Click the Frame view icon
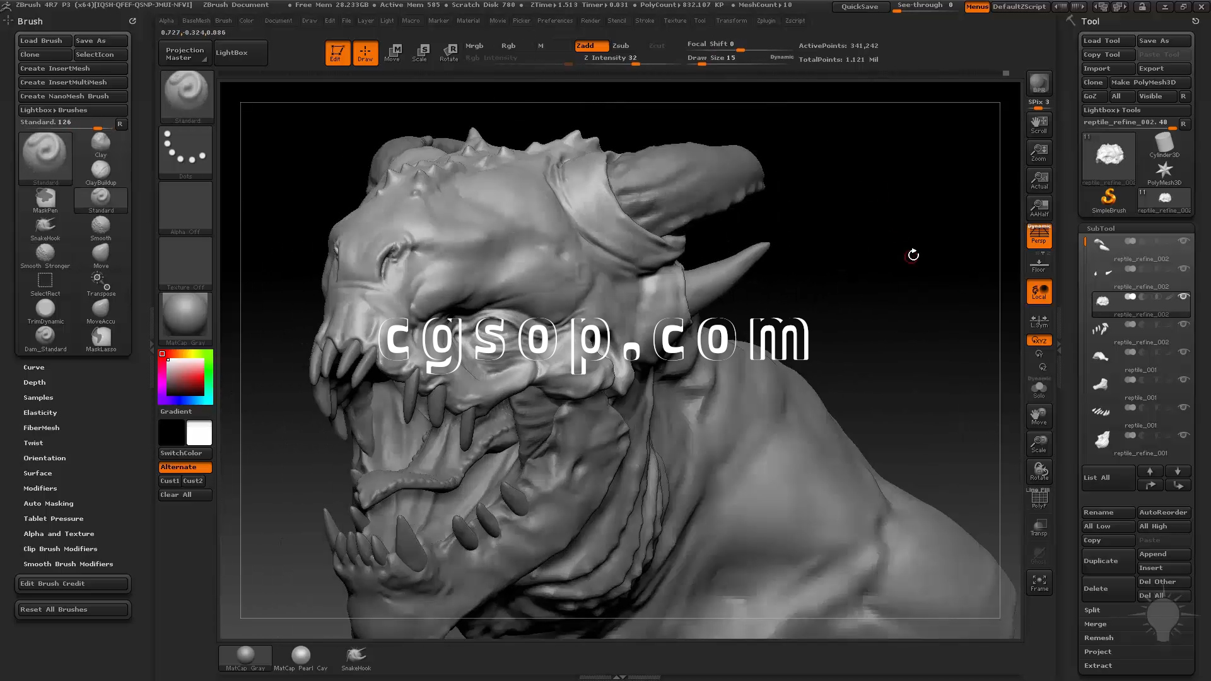 (x=1039, y=582)
